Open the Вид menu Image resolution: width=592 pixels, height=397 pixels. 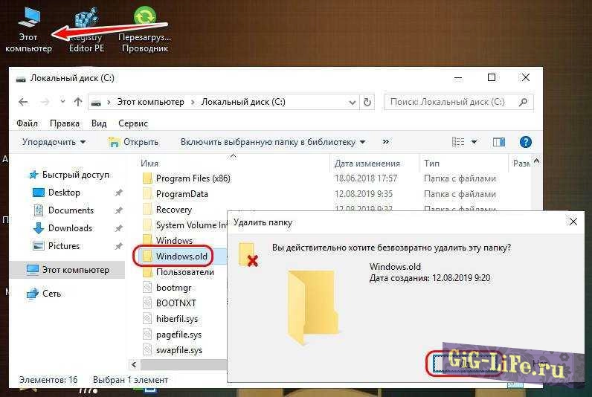99,123
